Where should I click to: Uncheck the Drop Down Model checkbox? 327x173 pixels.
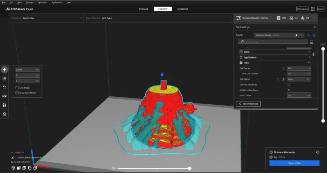point(17,93)
